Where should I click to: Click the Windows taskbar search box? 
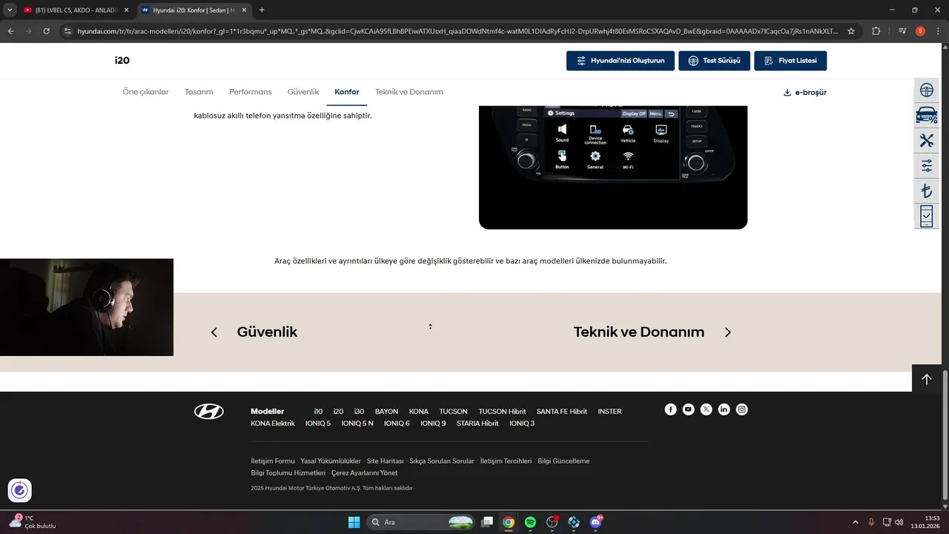pos(420,522)
